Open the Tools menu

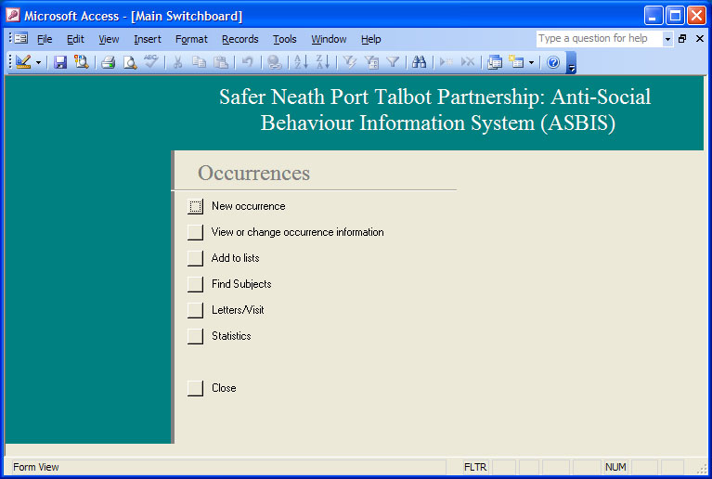coord(284,39)
